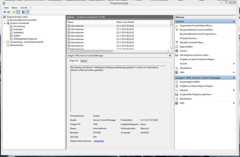
Task: Collapse the System actions section header
Action: pyautogui.click(x=234, y=22)
